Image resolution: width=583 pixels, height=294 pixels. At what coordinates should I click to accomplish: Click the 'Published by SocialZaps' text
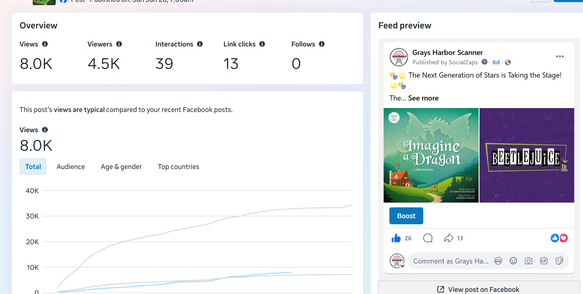click(445, 62)
